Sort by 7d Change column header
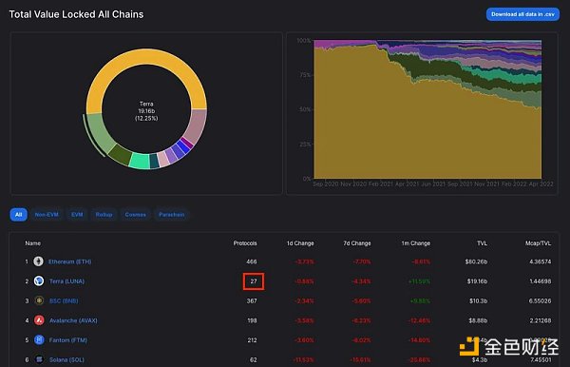 [357, 243]
